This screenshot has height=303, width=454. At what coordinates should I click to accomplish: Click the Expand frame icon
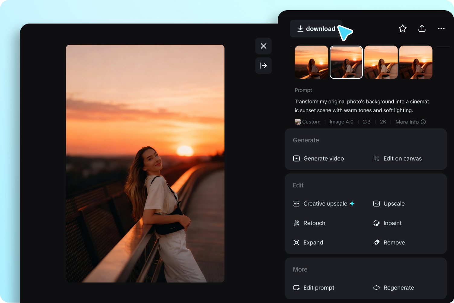[296, 243]
